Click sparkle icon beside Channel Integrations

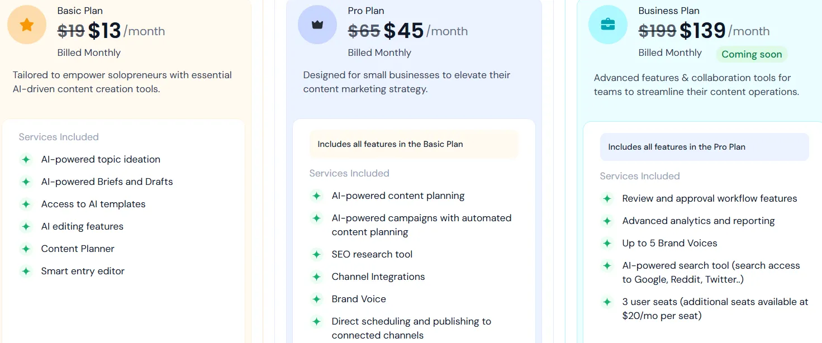tap(316, 277)
